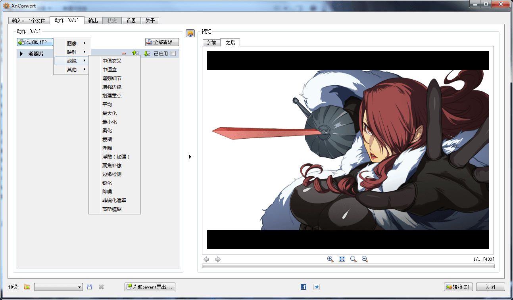The height and width of the screenshot is (300, 513).
Task: Click the 转换(C) convert button
Action: pyautogui.click(x=458, y=287)
